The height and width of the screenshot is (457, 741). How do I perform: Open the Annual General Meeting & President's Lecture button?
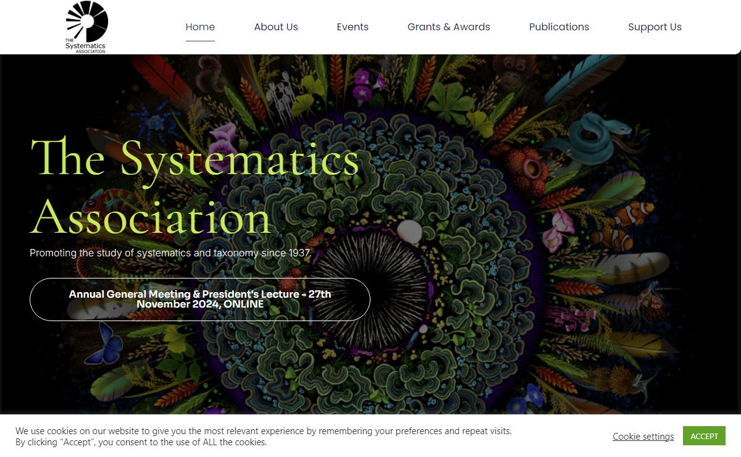point(200,300)
